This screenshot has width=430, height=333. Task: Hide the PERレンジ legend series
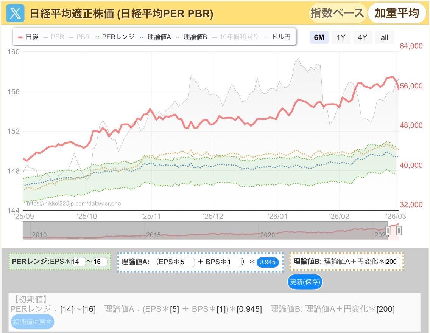pos(114,37)
